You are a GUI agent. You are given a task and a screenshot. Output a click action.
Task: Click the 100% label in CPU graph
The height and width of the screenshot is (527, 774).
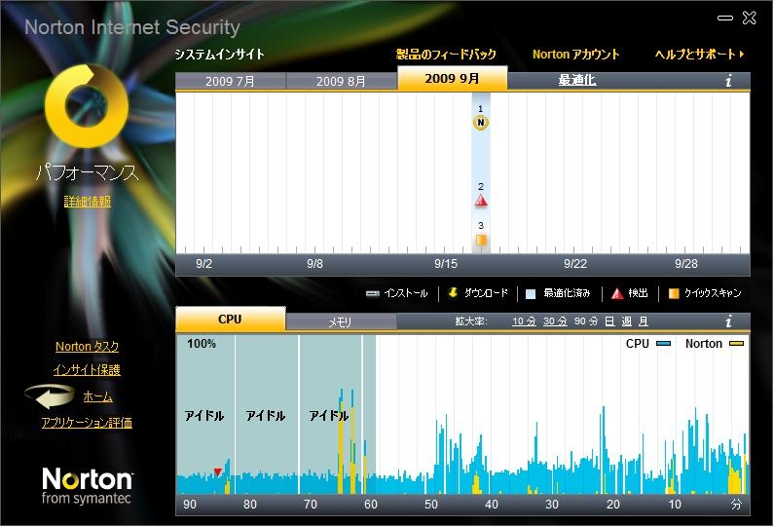click(202, 344)
